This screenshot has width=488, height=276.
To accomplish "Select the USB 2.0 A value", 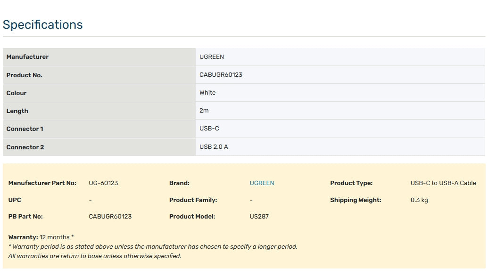I will (x=214, y=146).
